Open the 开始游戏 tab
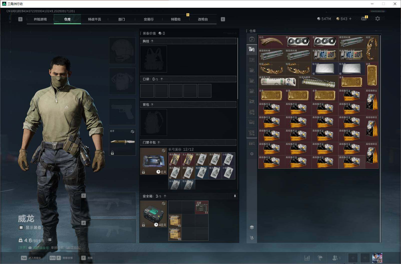 tap(40, 19)
